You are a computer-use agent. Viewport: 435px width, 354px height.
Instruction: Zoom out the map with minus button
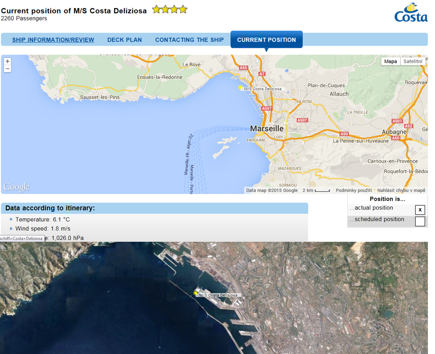pos(7,69)
